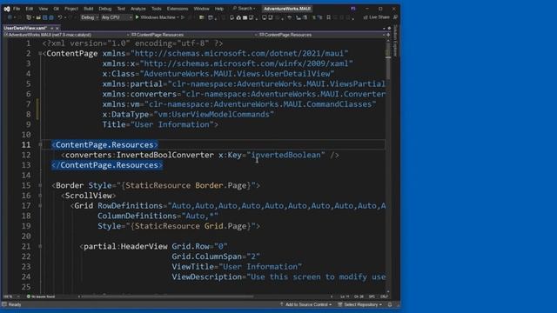The width and height of the screenshot is (557, 313).
Task: Click Select Repository in status bar
Action: pyautogui.click(x=359, y=304)
